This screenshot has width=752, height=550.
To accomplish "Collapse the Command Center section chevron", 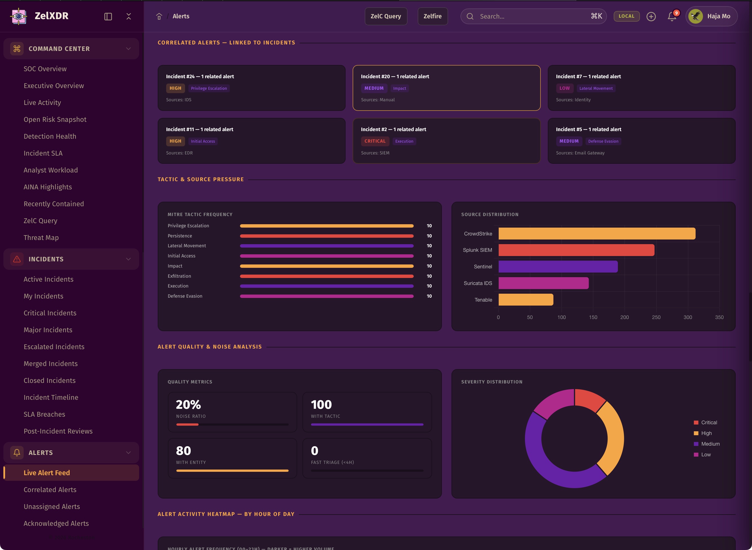I will coord(128,49).
